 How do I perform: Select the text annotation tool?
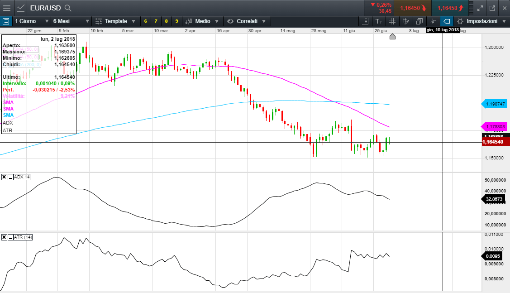[x=379, y=21]
